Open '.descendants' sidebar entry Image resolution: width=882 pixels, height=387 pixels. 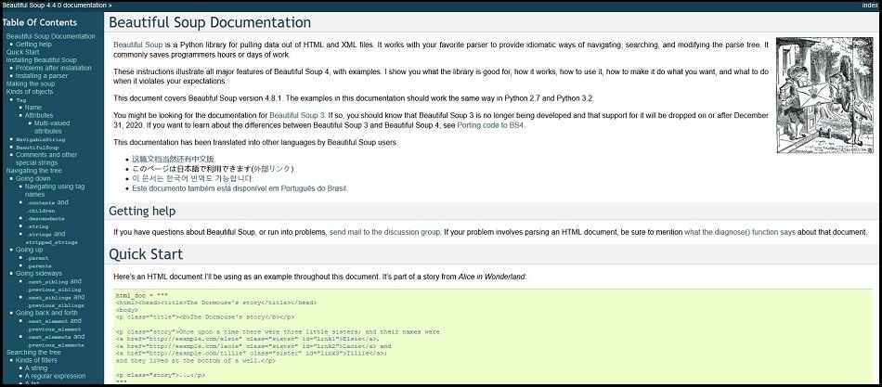coord(45,218)
